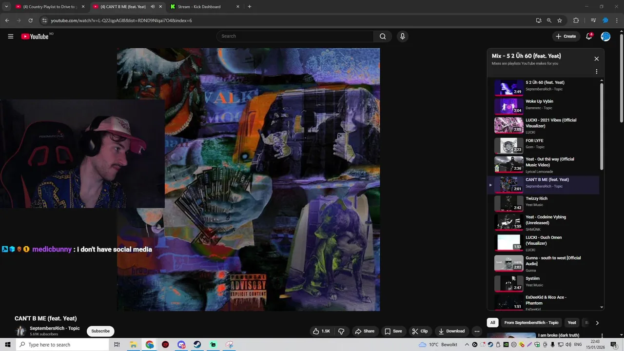Play Woke Up Vybin from the mix

coord(543,106)
